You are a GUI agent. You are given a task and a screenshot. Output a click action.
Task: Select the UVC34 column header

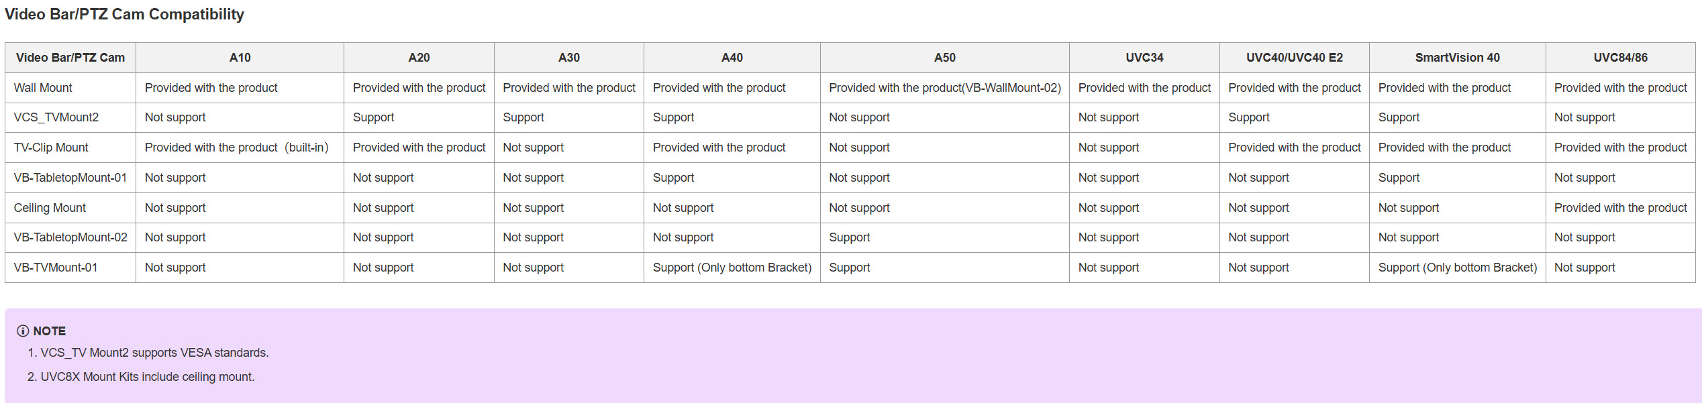coord(1144,58)
